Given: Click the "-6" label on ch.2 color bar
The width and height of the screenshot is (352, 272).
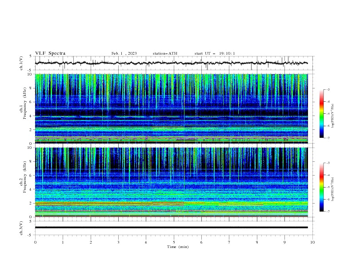Looking at the screenshot, I should 328,199.
